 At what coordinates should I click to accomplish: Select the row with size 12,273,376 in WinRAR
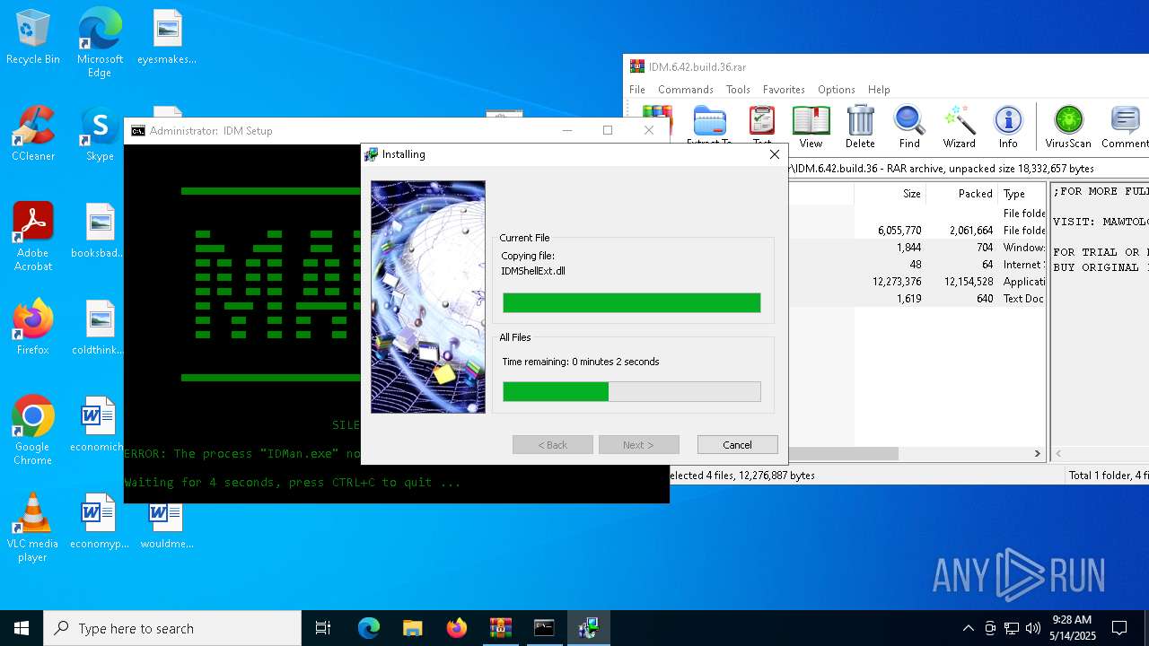click(917, 282)
